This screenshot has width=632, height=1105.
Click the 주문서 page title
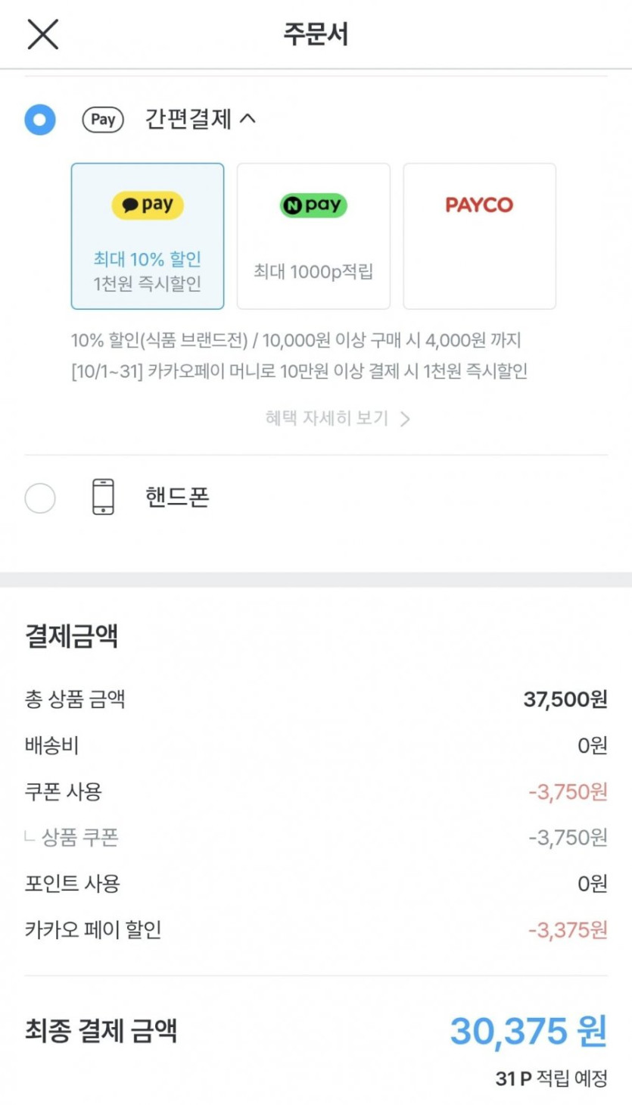tap(316, 35)
